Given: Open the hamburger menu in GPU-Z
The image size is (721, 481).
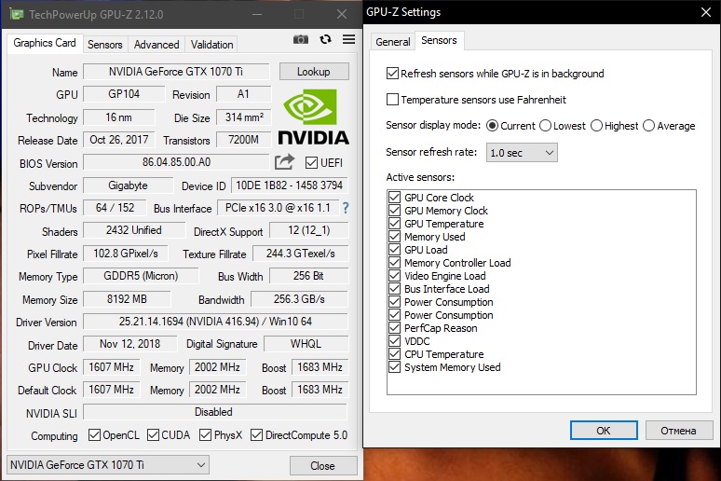Looking at the screenshot, I should [348, 39].
